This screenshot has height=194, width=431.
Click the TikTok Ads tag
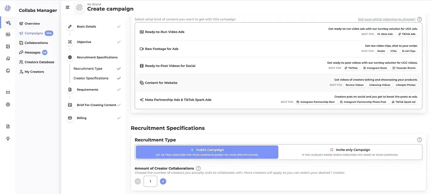tap(407, 34)
